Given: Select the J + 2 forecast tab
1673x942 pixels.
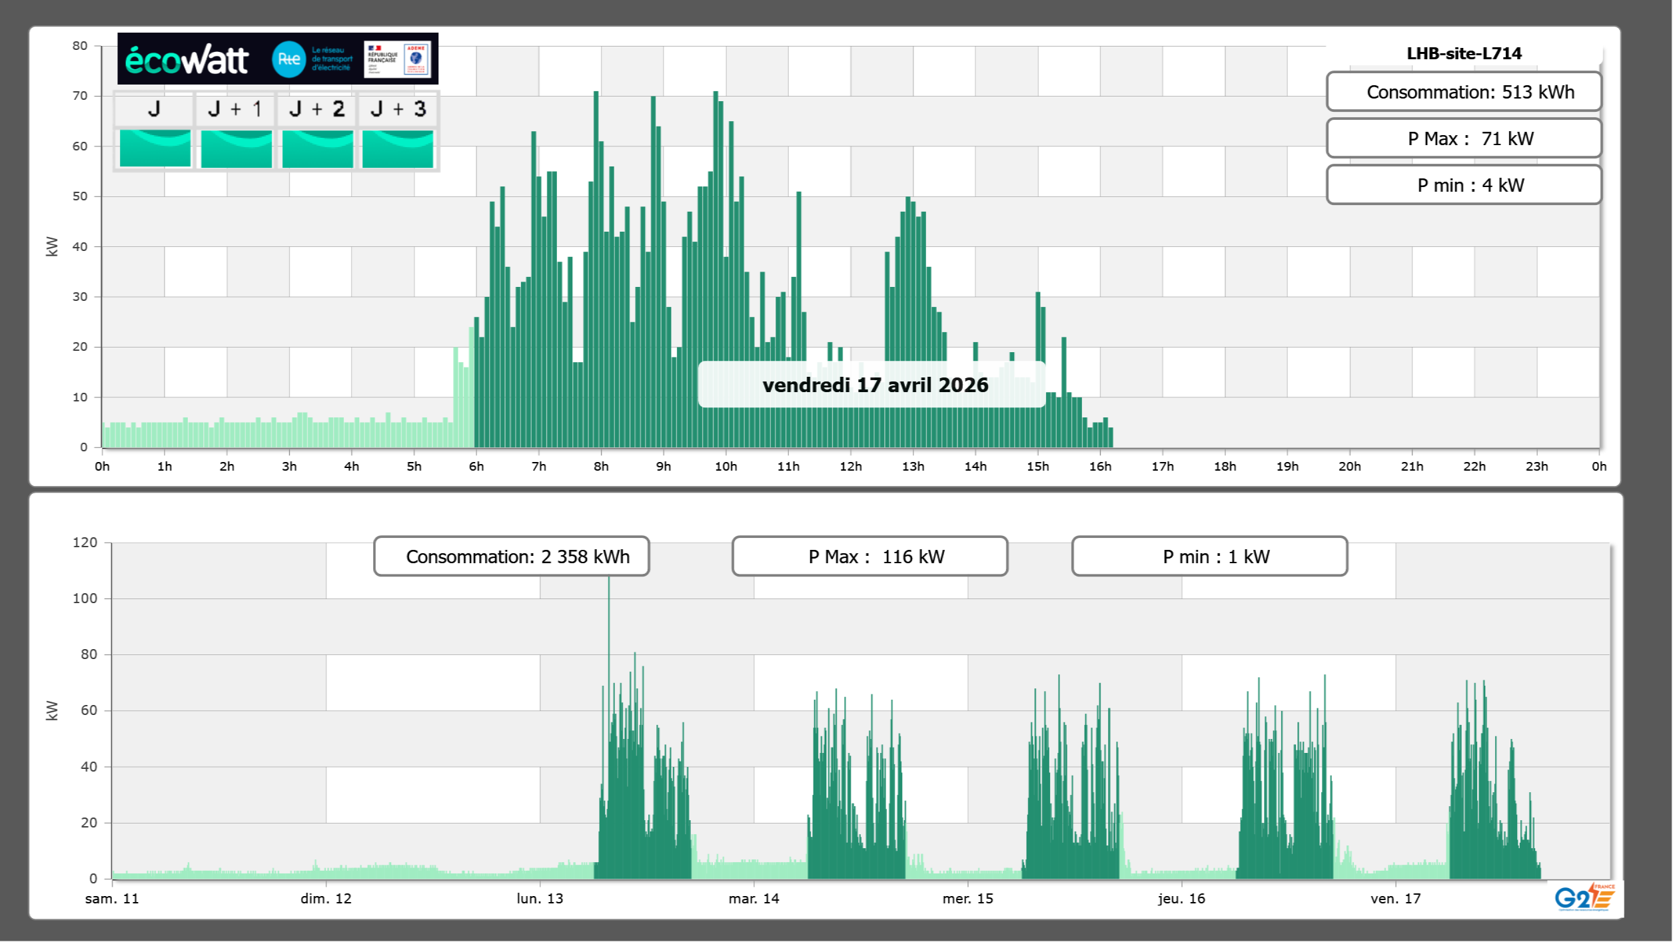Looking at the screenshot, I should coord(316,109).
